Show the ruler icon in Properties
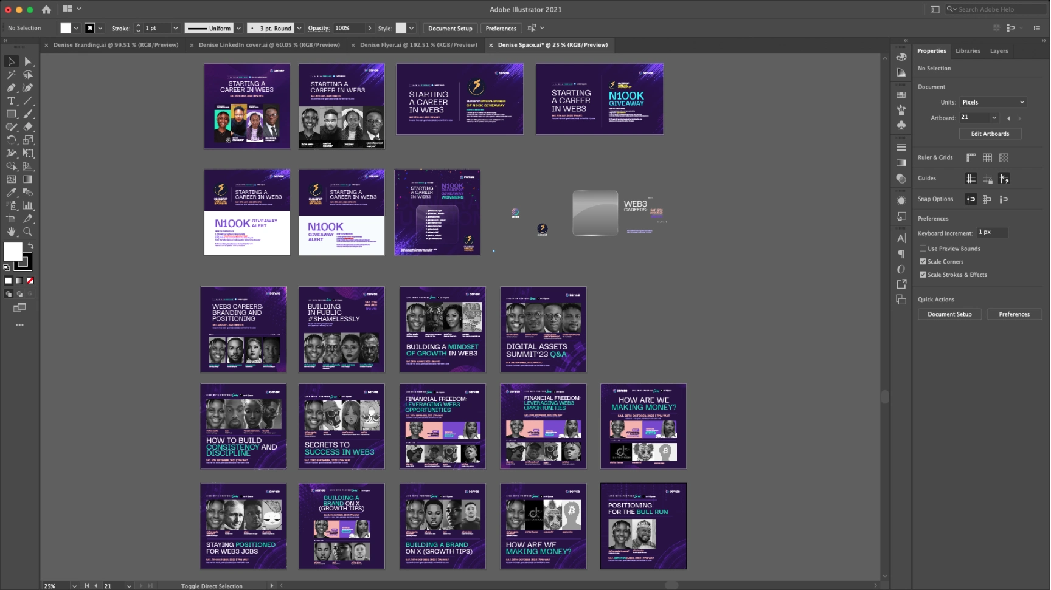Viewport: 1051px width, 590px height. coord(971,158)
